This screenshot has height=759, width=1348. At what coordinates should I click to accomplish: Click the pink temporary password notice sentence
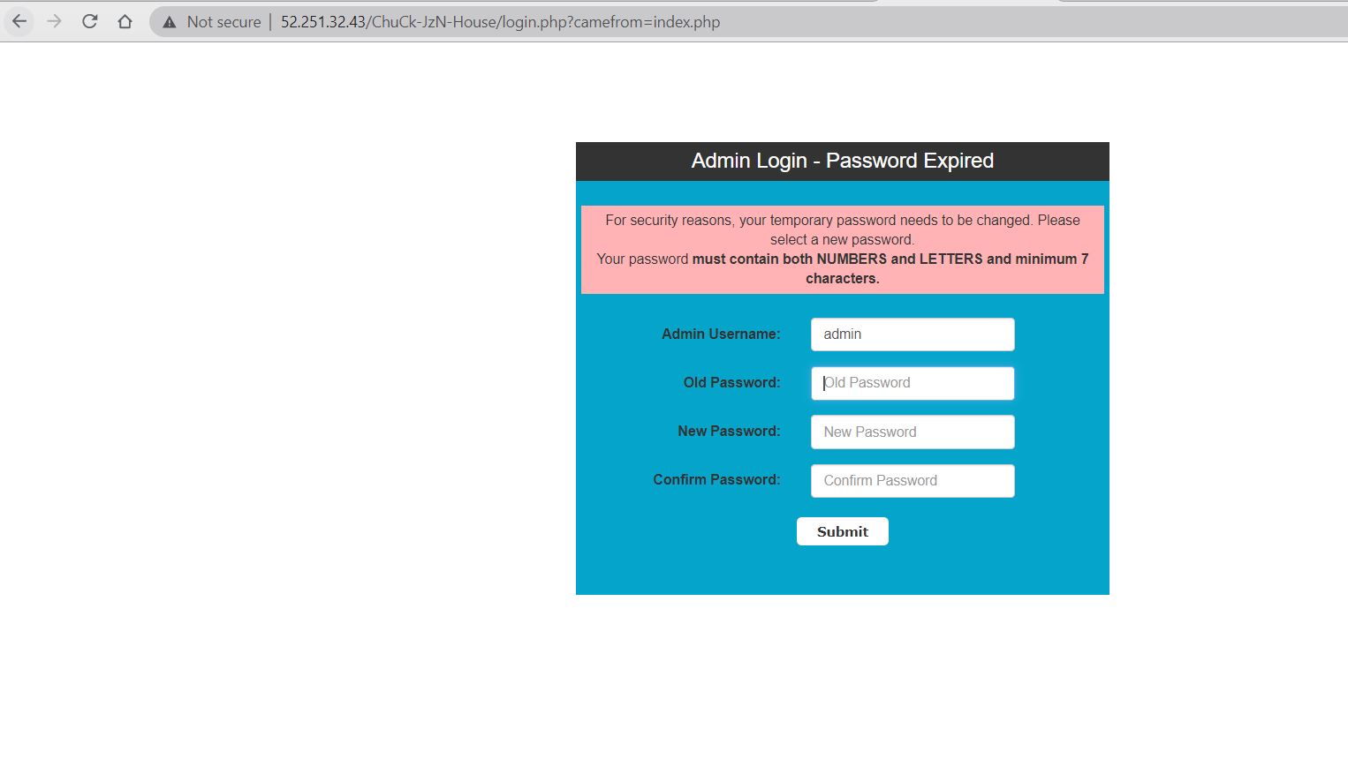tap(842, 221)
